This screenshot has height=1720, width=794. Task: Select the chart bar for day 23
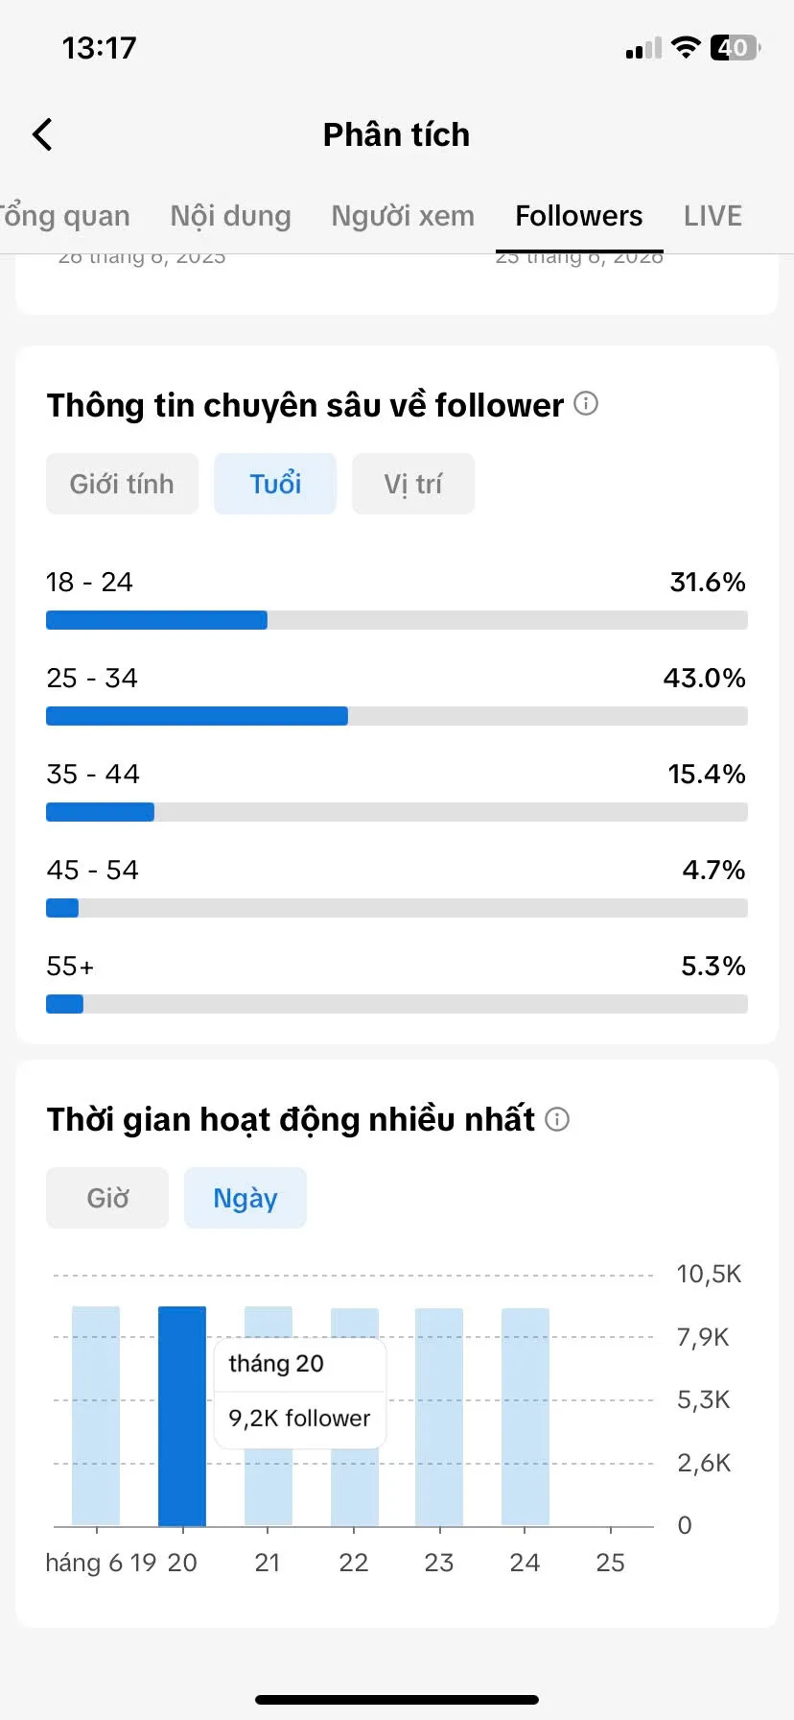click(x=439, y=1417)
